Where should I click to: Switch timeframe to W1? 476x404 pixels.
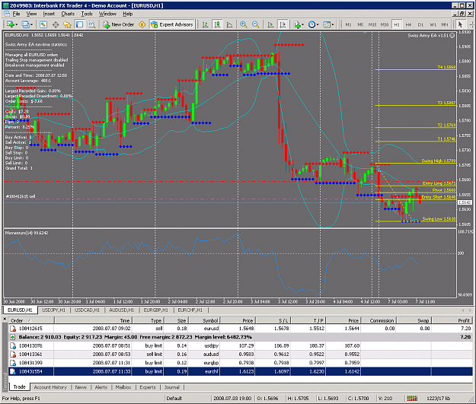pos(433,24)
